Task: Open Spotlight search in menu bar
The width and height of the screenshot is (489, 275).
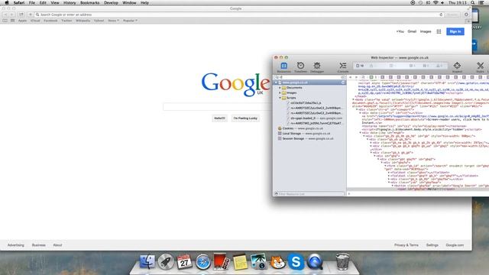Action: [473, 2]
